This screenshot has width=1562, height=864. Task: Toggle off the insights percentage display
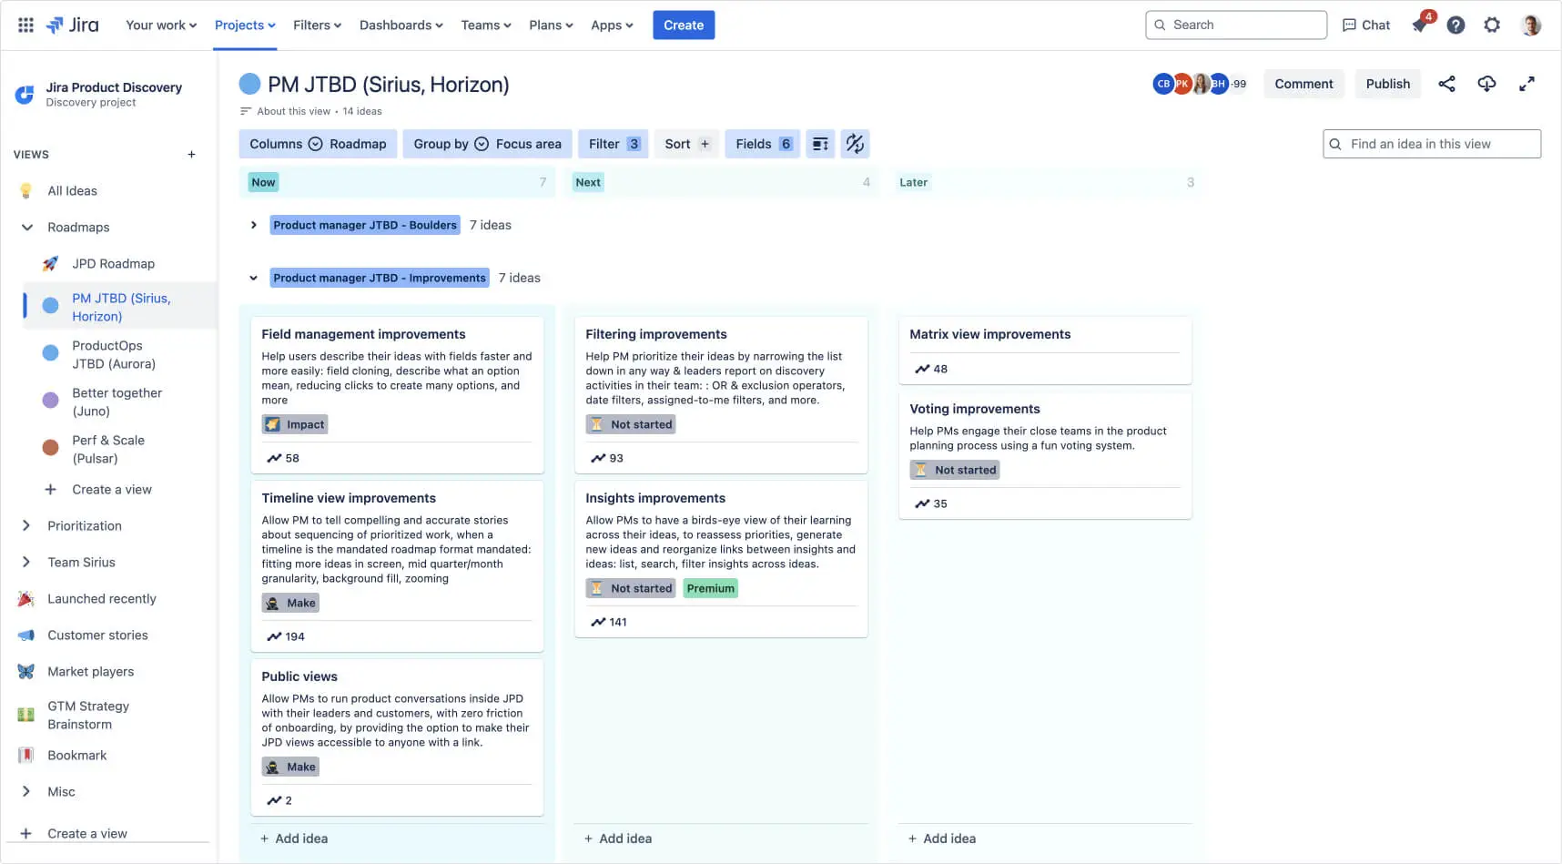click(x=855, y=143)
